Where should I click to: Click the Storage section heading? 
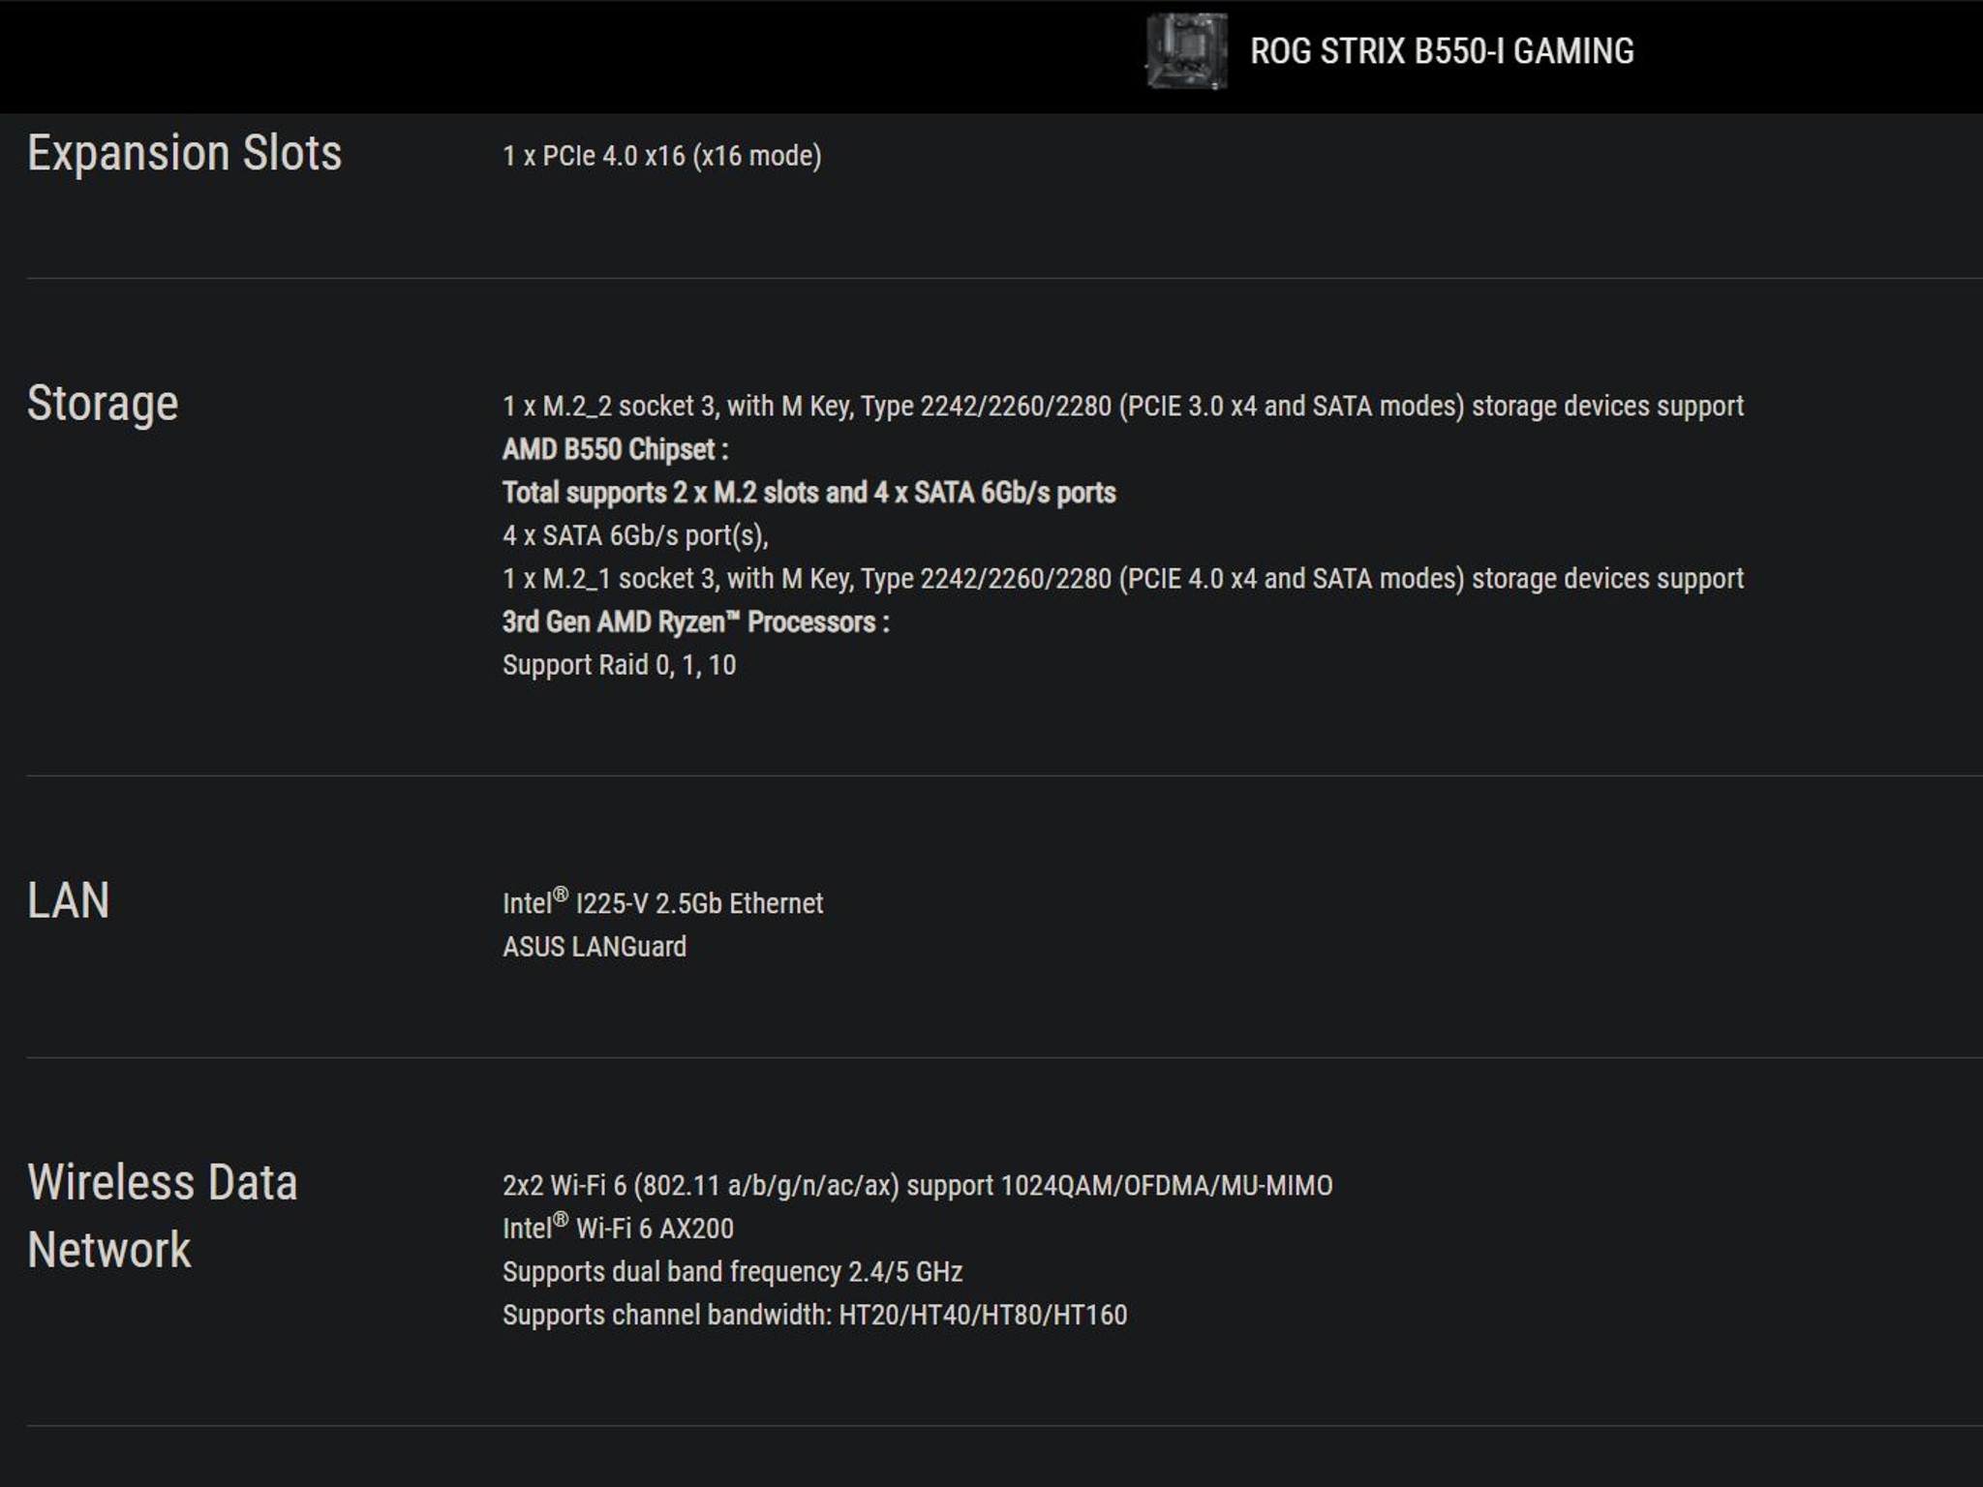(103, 403)
